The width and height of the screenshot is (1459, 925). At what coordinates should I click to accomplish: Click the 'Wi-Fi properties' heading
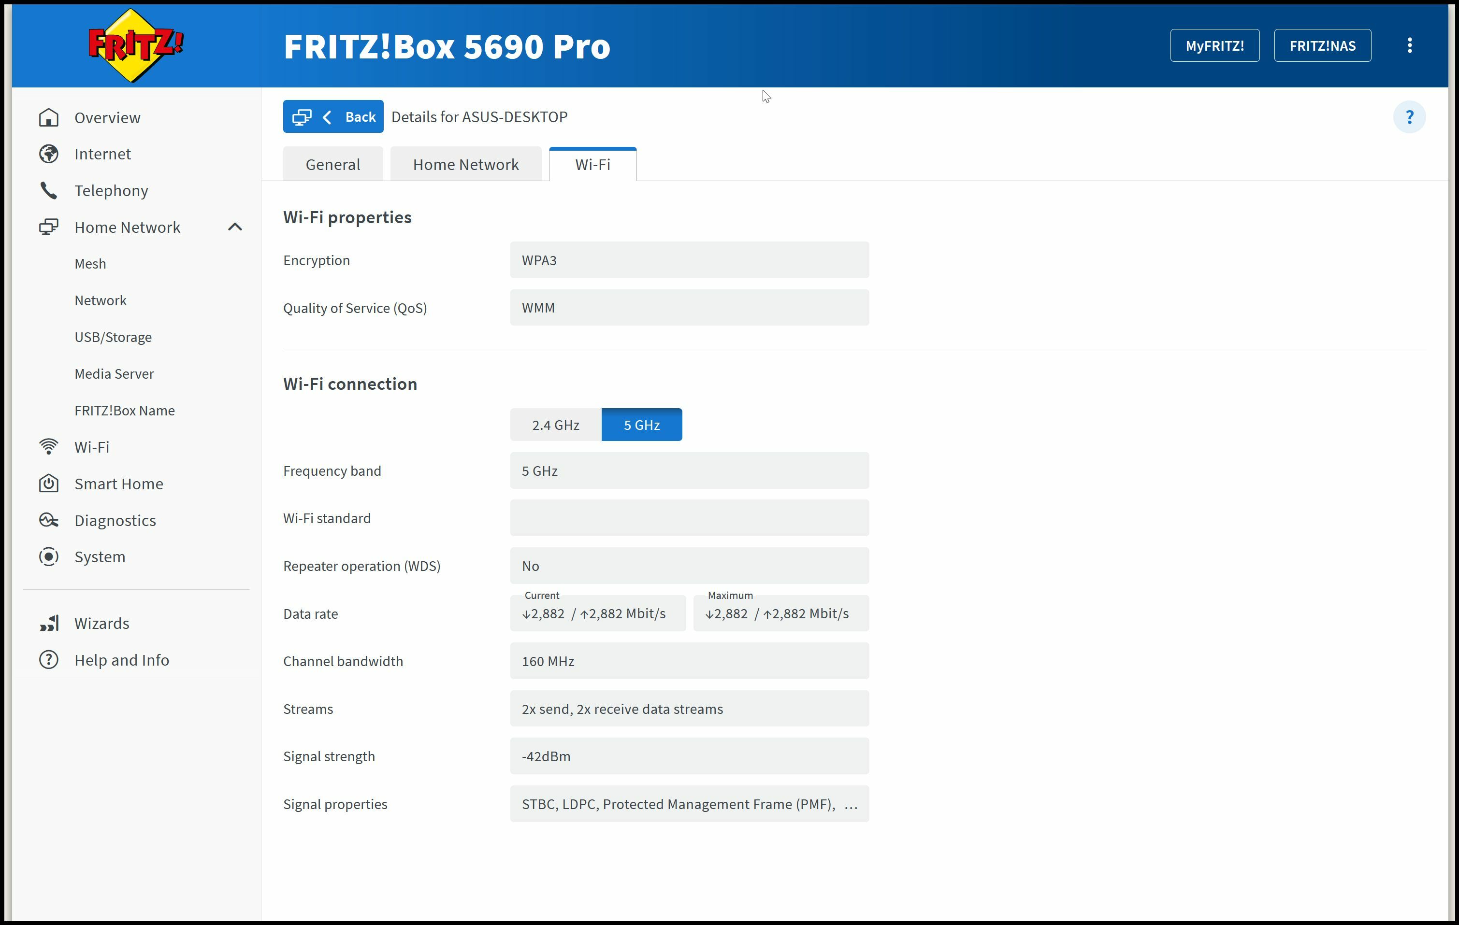coord(347,217)
